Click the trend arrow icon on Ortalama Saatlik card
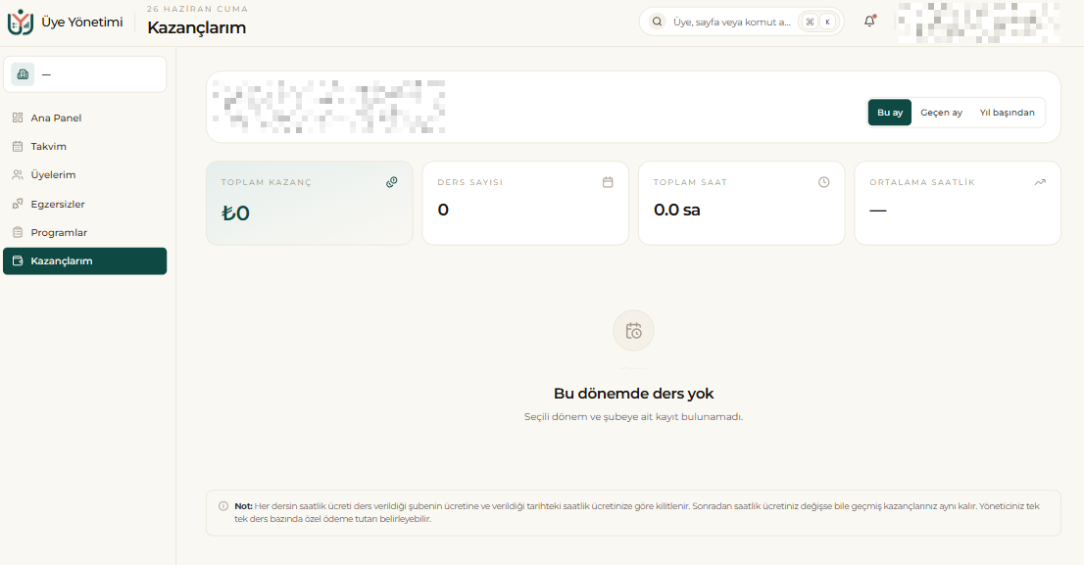 1040,182
